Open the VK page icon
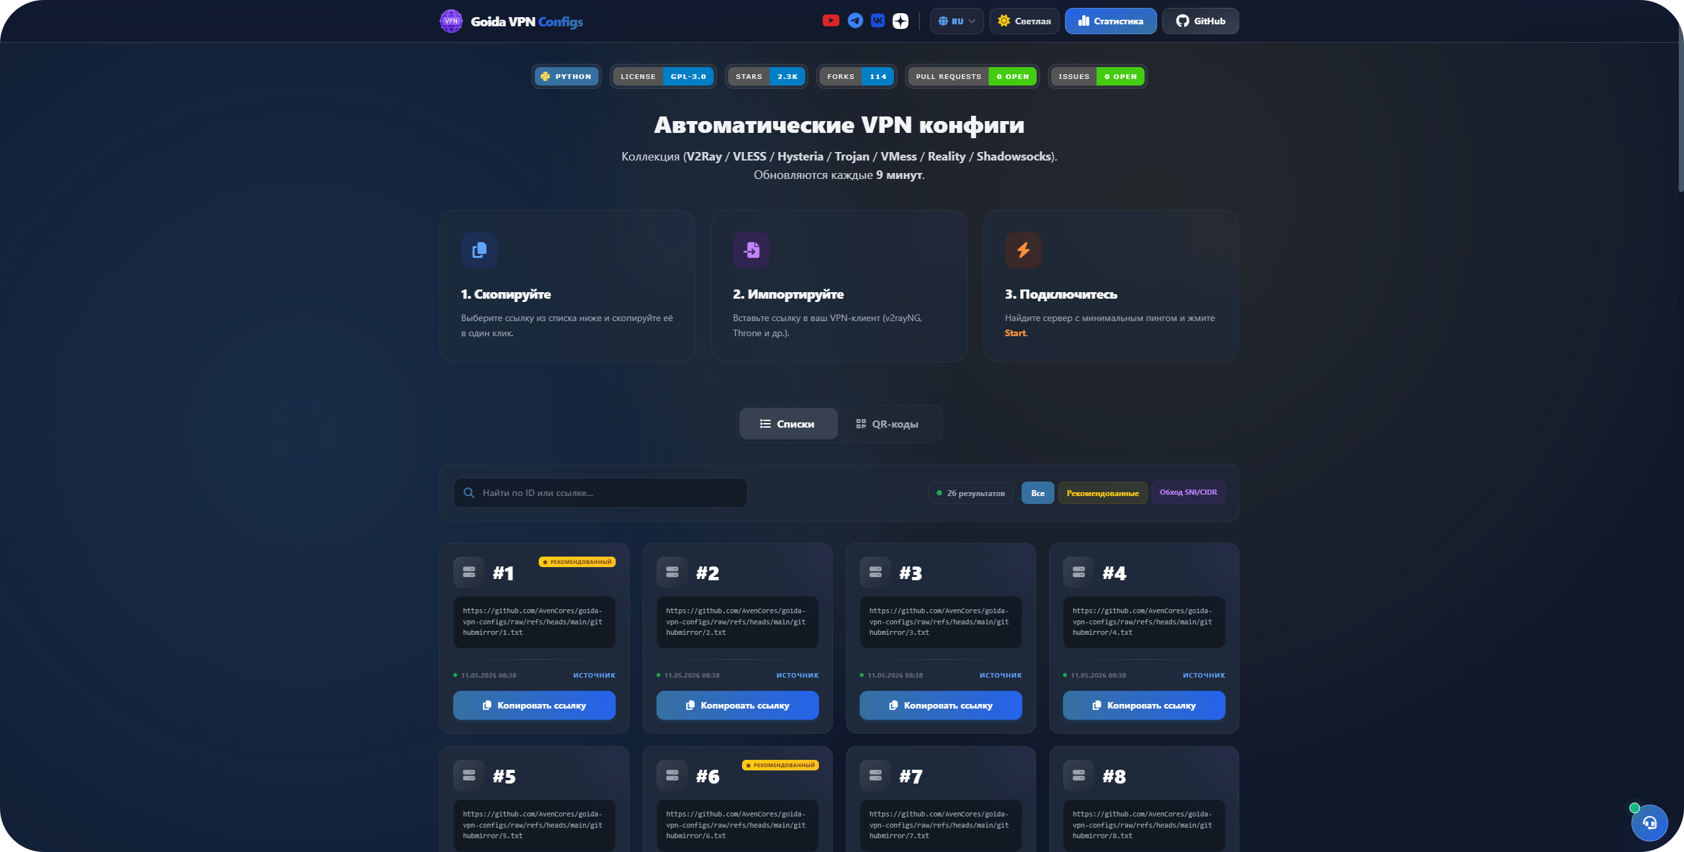This screenshot has height=852, width=1684. click(x=878, y=21)
